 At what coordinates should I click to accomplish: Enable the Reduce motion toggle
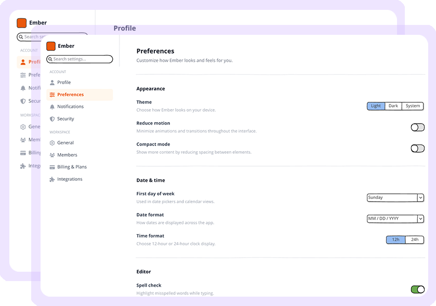pyautogui.click(x=418, y=127)
